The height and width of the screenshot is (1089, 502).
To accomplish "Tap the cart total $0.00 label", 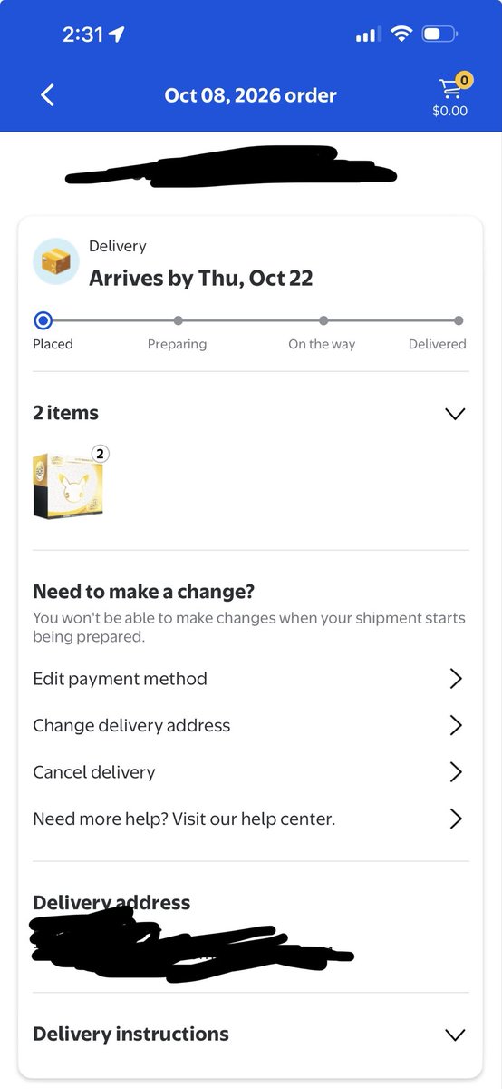I will click(x=449, y=111).
